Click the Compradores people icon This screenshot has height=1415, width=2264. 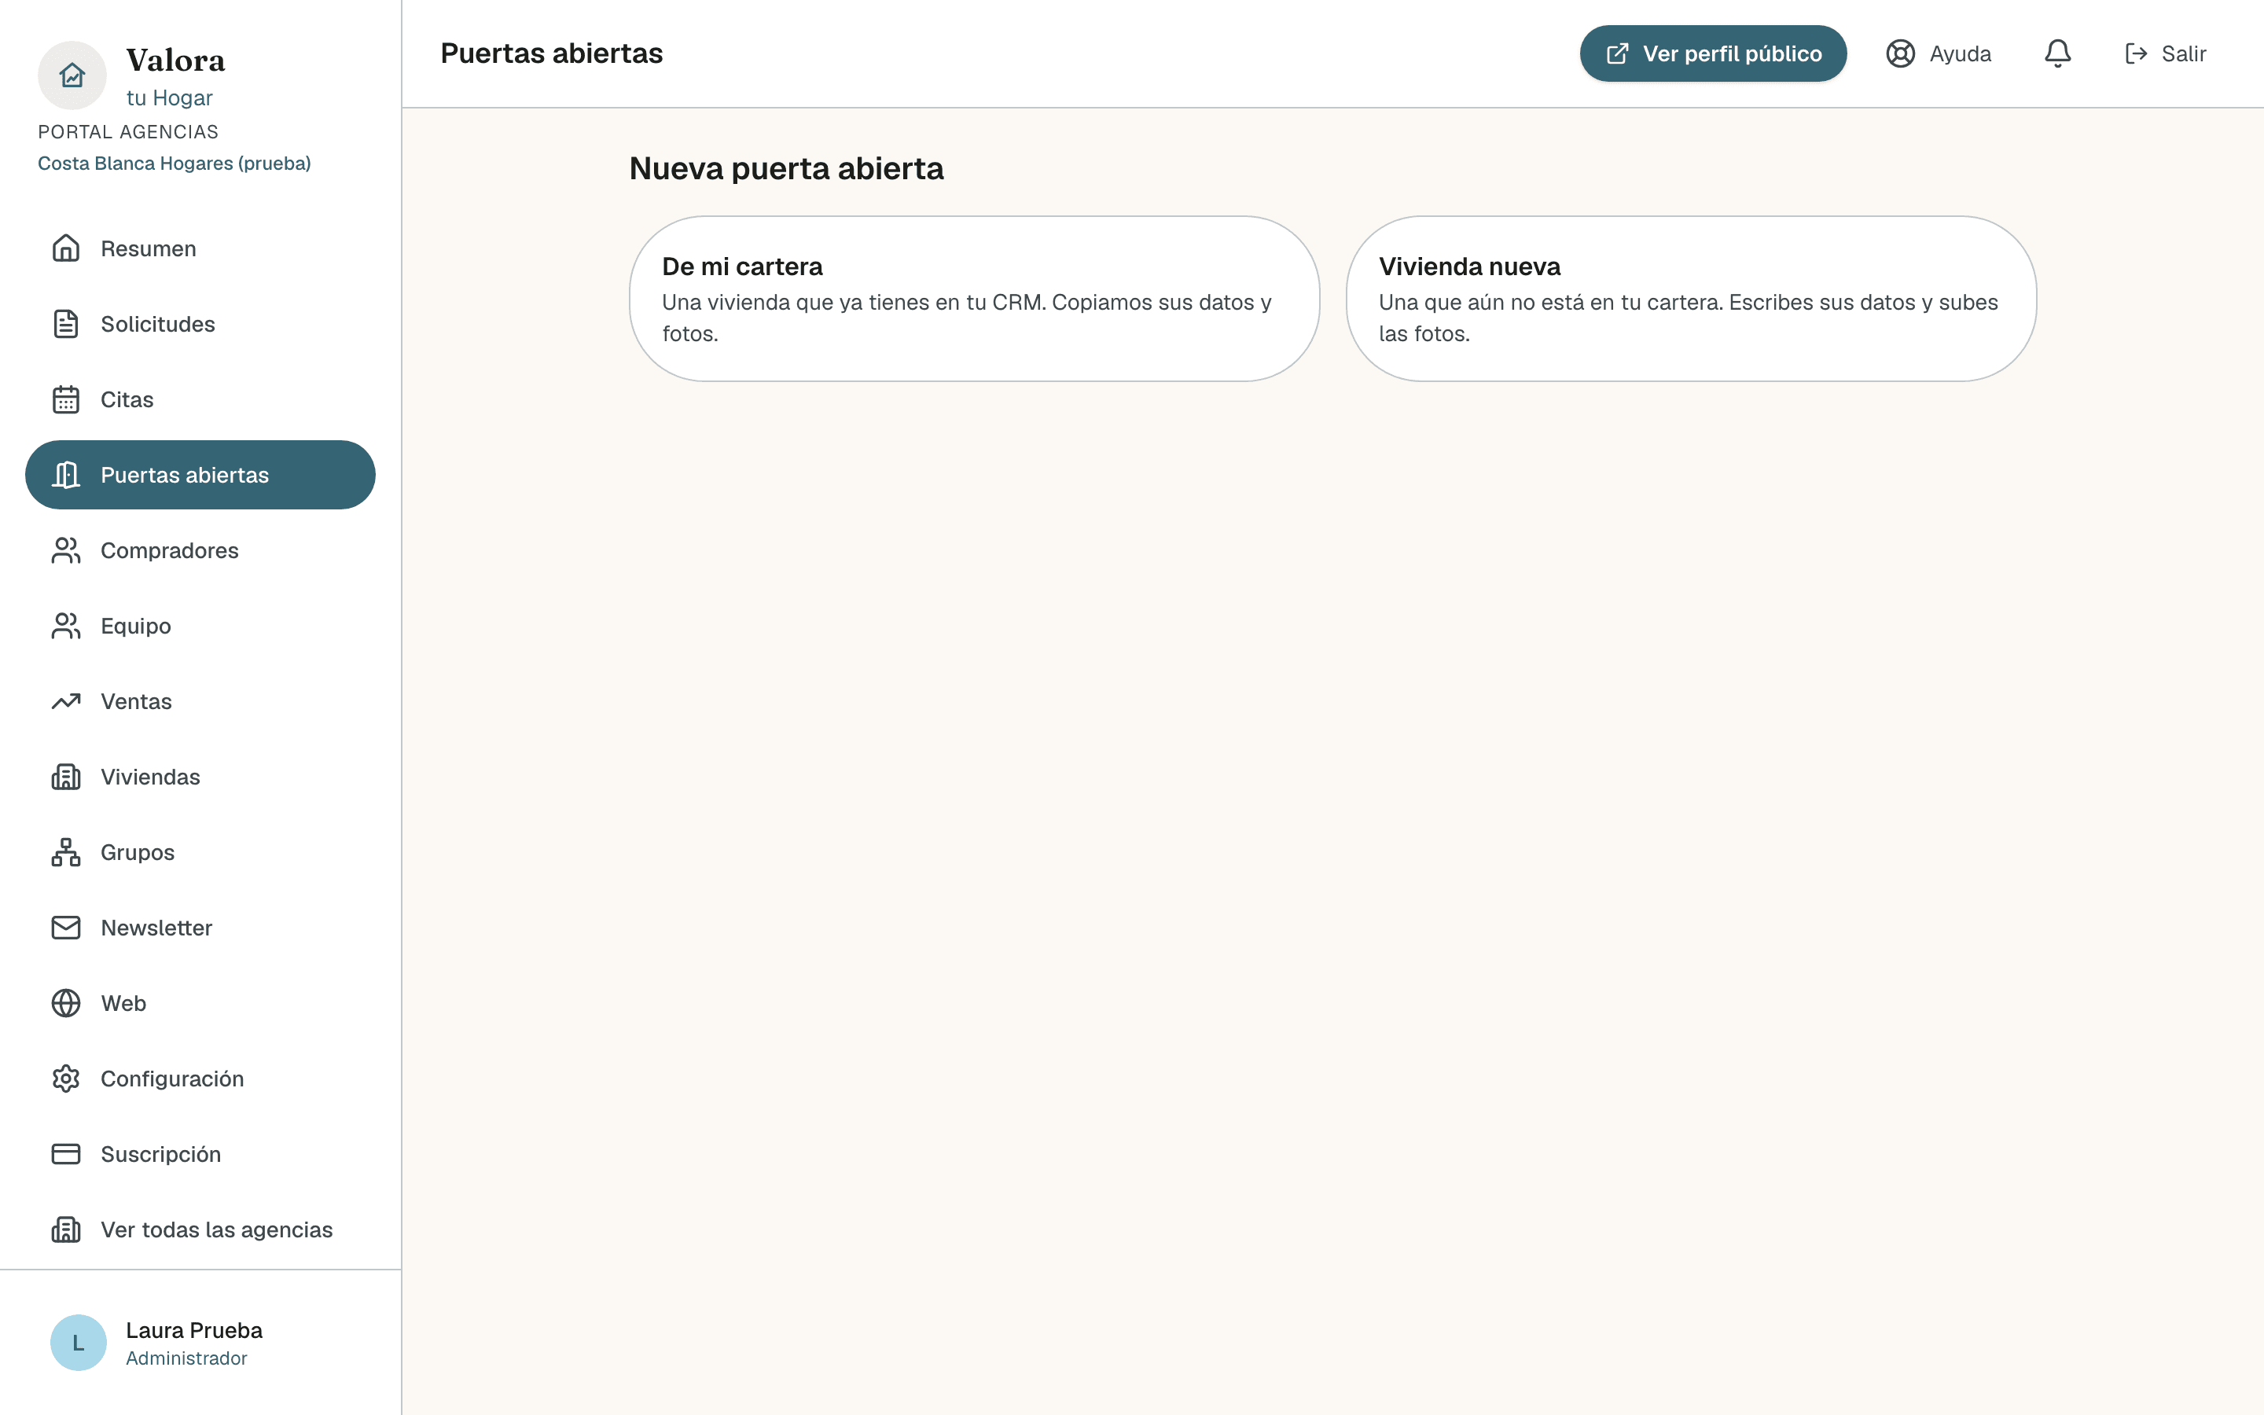[x=65, y=550]
